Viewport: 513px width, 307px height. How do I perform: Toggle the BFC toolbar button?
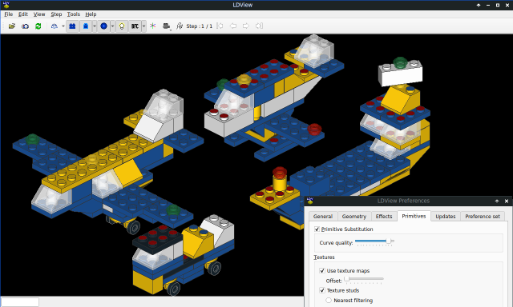coord(135,26)
